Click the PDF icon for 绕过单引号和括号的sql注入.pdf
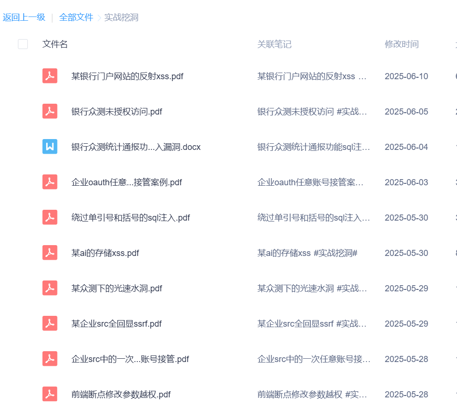The image size is (457, 412). coord(50,217)
